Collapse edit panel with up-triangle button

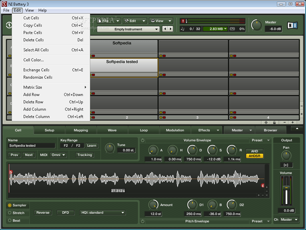coord(297,129)
